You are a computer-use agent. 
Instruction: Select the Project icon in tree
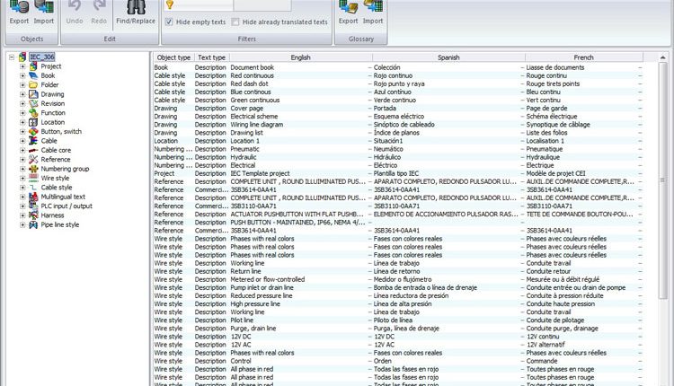33,66
